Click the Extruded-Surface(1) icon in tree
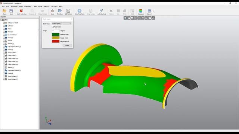Image resolution: width=239 pixels, height=134 pixels. point(6,47)
